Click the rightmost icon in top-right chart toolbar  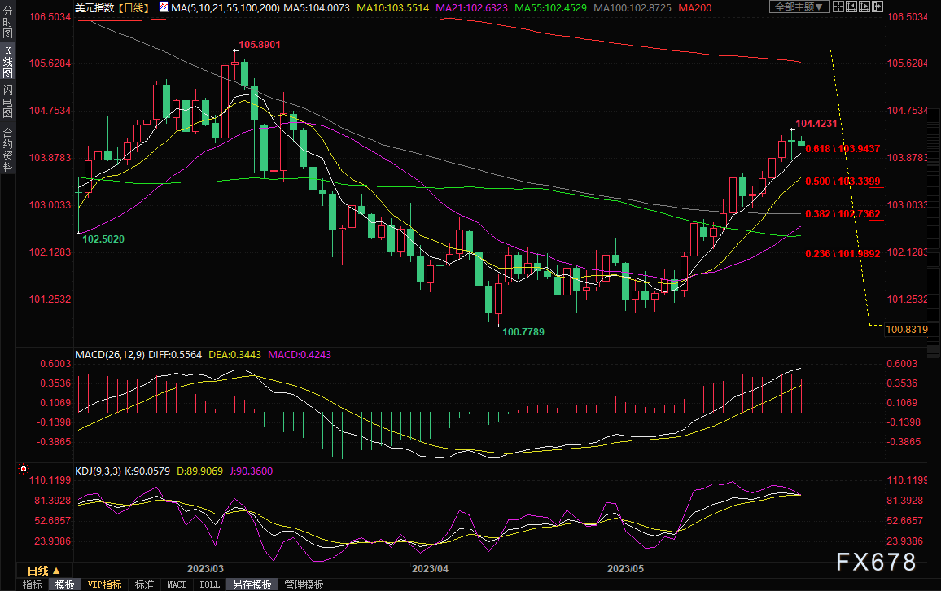pyautogui.click(x=877, y=7)
